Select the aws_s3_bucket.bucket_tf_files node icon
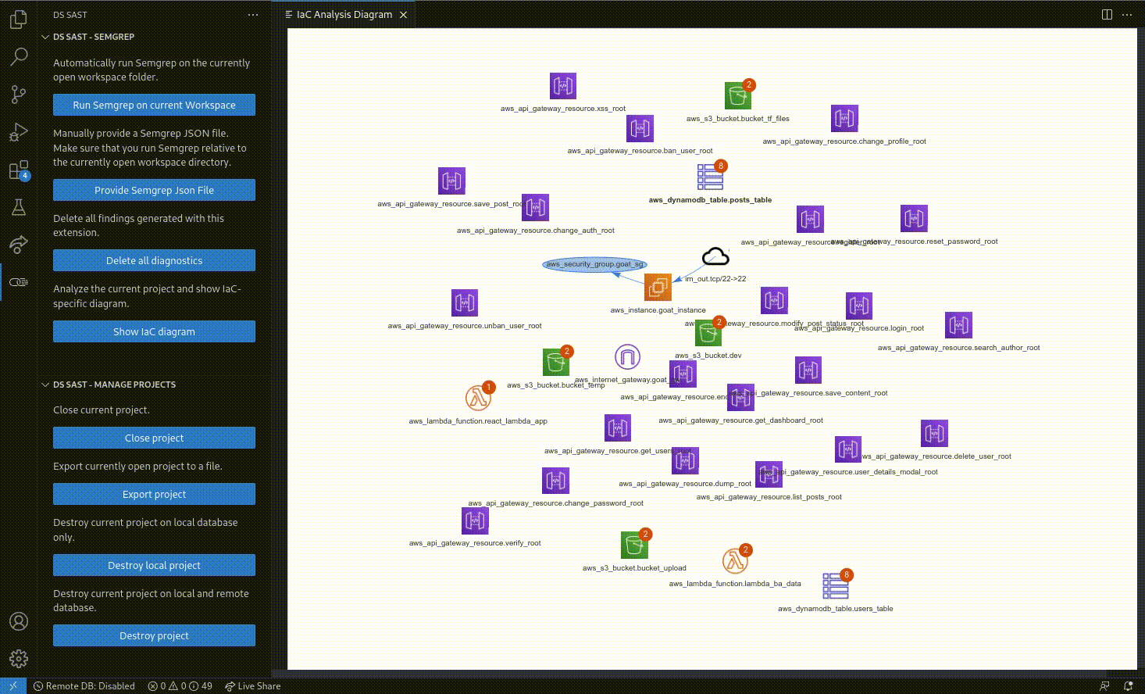This screenshot has width=1145, height=694. pos(737,96)
